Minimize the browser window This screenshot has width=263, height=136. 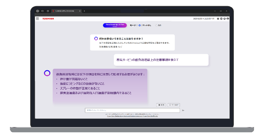point(215,11)
